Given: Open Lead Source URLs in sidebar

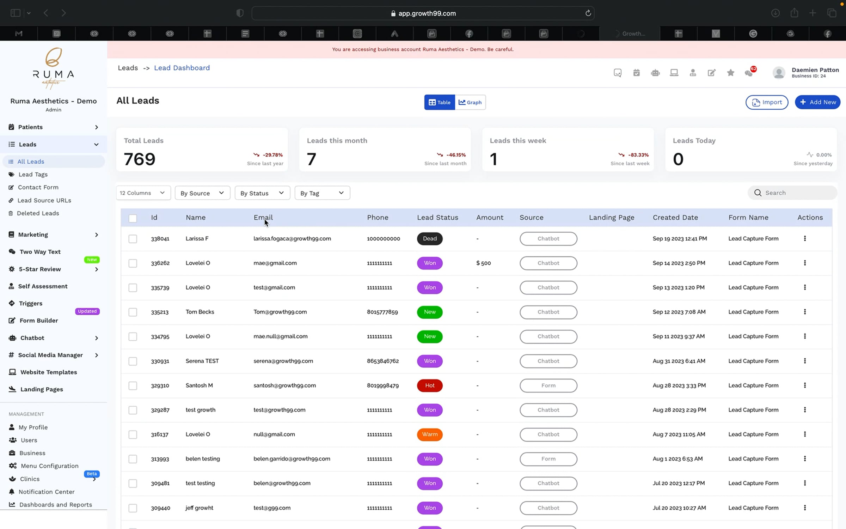Looking at the screenshot, I should (44, 200).
